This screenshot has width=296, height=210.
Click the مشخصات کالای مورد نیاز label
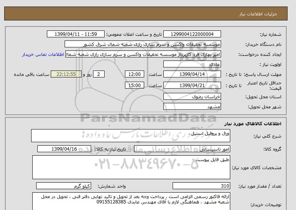coord(256,168)
